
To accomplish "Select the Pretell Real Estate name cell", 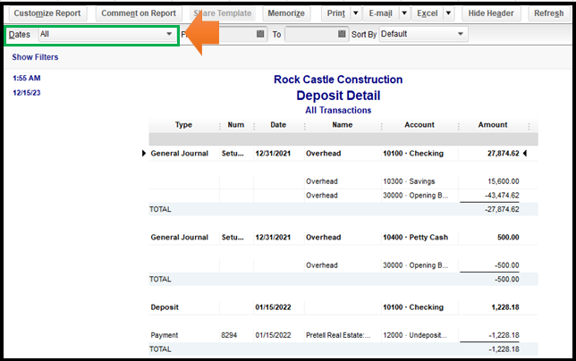I will [x=338, y=335].
